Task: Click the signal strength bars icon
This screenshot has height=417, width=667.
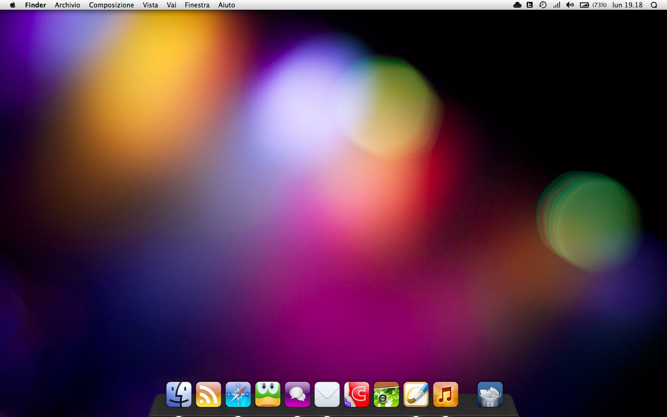Action: [x=557, y=5]
